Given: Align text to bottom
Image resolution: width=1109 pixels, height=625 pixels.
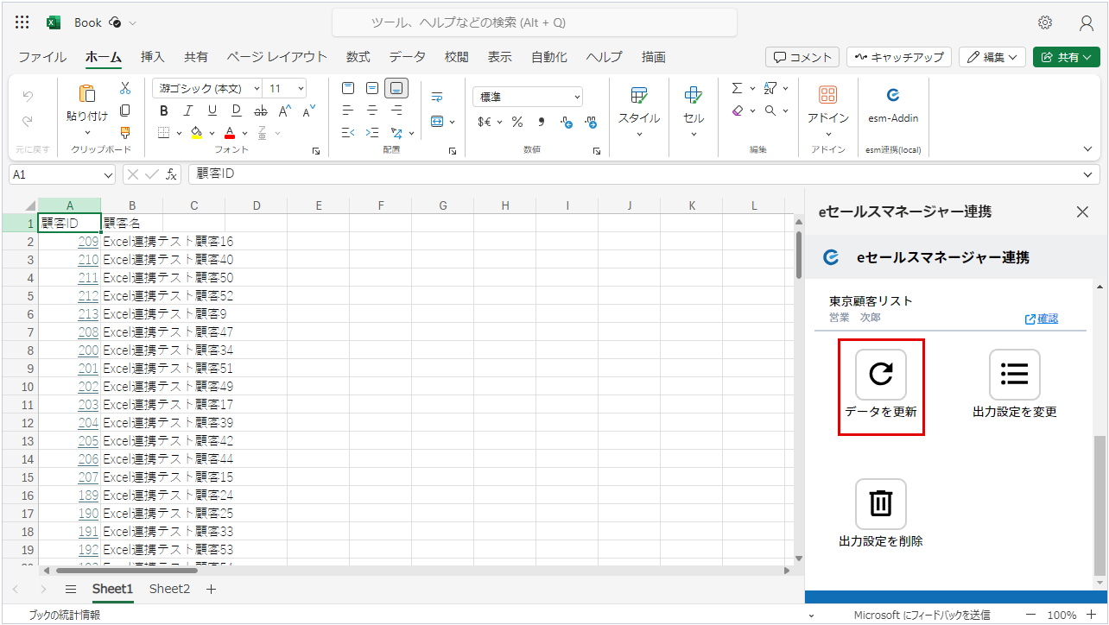Looking at the screenshot, I should (396, 88).
